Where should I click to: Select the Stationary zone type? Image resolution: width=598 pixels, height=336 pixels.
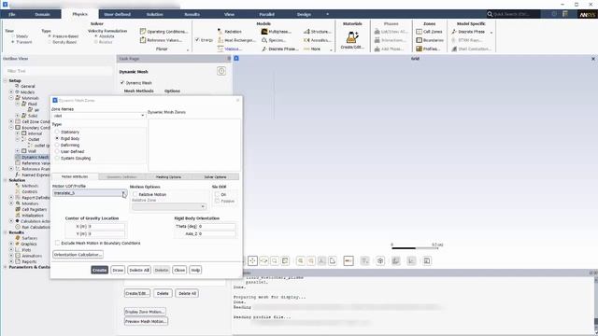pyautogui.click(x=57, y=132)
